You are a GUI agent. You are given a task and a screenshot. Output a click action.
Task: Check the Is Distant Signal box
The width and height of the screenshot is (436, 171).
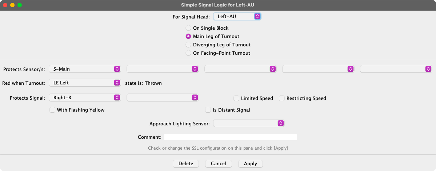tap(208, 110)
